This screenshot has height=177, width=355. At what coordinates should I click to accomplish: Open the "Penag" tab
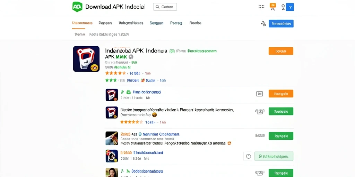coord(176,23)
